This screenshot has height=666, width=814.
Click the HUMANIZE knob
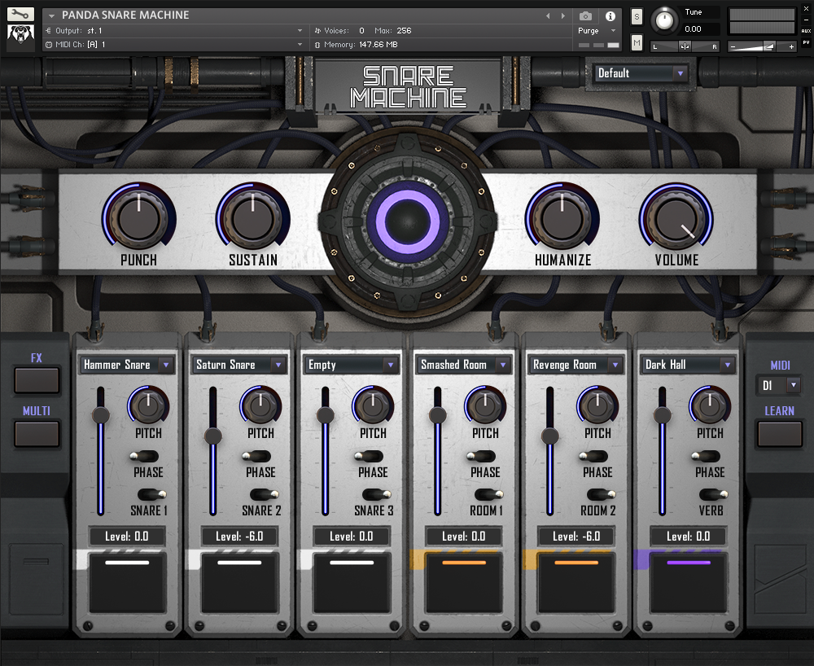click(x=562, y=218)
